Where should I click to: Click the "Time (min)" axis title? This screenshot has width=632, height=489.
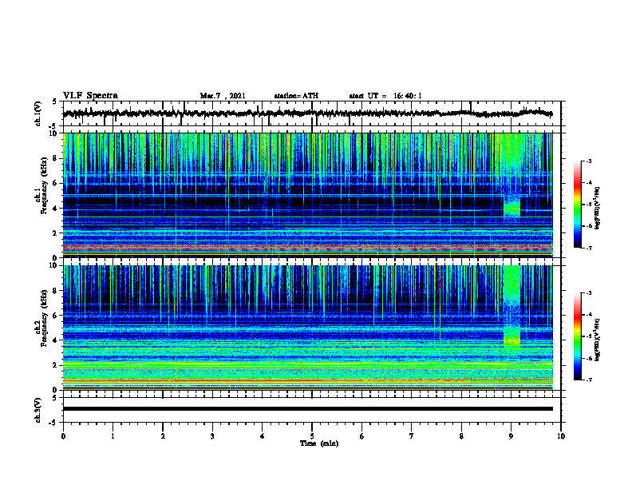(319, 443)
